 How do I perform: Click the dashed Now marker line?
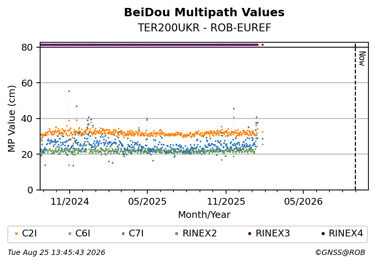[356, 116]
